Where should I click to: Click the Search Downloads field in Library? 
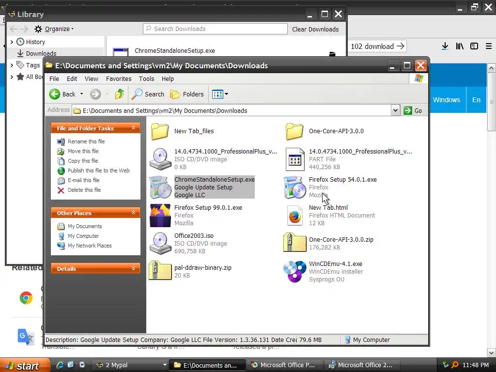pos(215,29)
